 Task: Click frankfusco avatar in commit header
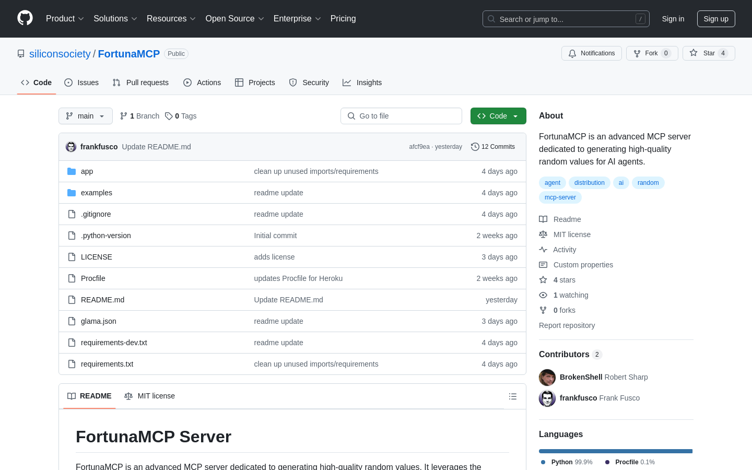pos(71,147)
